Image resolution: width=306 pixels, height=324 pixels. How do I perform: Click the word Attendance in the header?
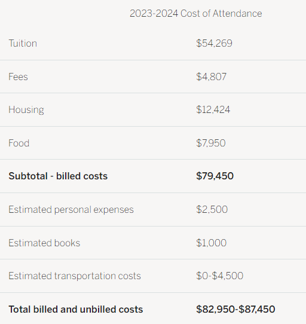click(x=237, y=13)
